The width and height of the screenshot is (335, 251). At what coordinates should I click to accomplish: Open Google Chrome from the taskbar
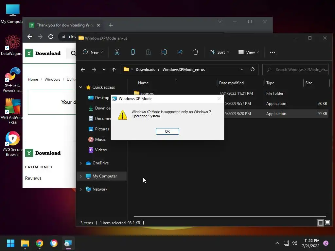[40, 243]
